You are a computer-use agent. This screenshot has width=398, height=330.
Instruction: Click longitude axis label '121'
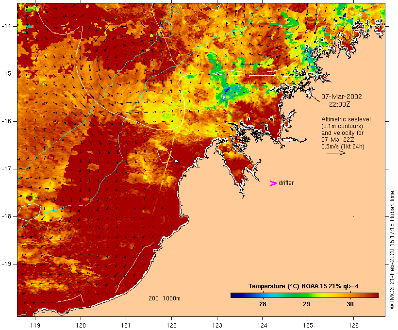click(x=126, y=325)
